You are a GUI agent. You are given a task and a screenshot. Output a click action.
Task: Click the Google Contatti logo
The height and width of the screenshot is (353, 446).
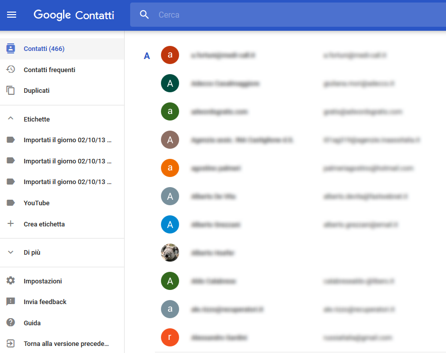74,15
